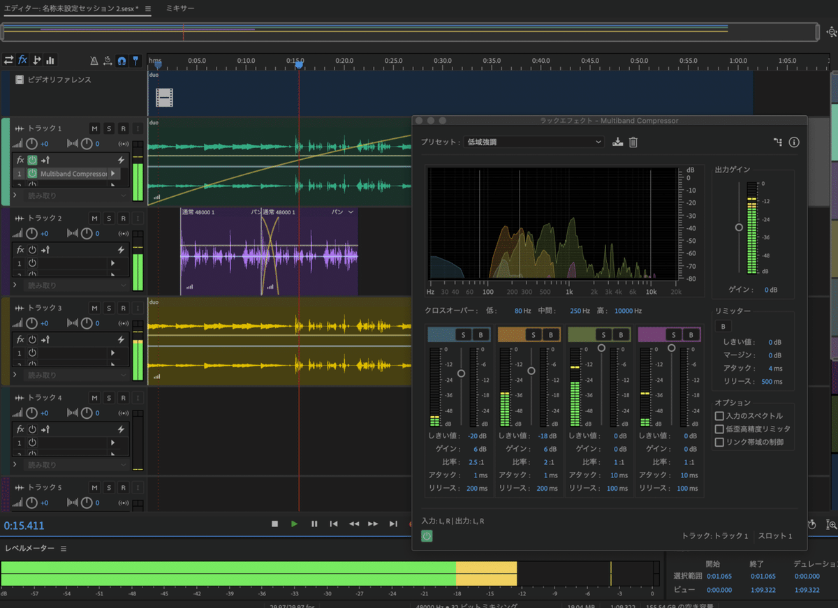Click pre/post fader fx icon on トラック 1

tap(46, 160)
